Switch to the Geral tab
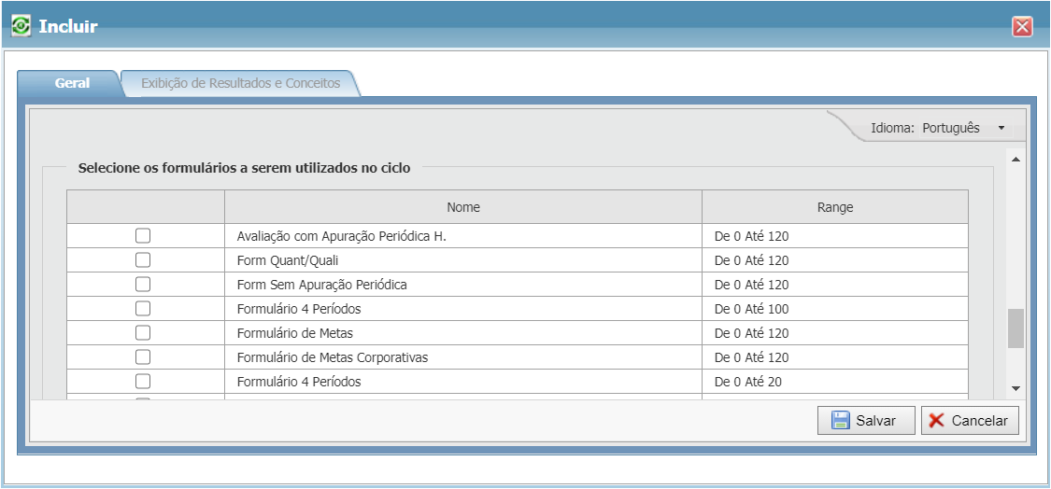The height and width of the screenshot is (489, 1051). [72, 83]
